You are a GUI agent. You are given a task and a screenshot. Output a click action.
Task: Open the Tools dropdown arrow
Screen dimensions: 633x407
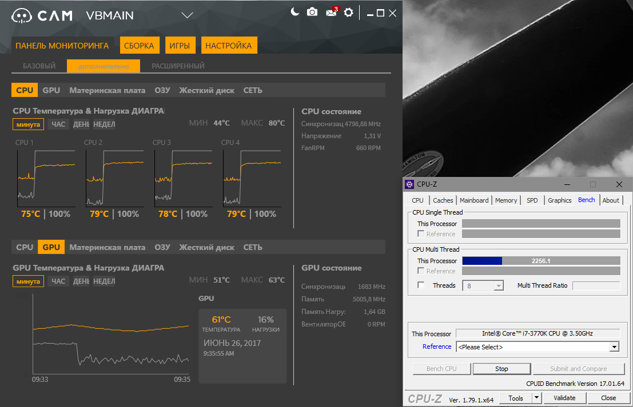[x=536, y=398]
